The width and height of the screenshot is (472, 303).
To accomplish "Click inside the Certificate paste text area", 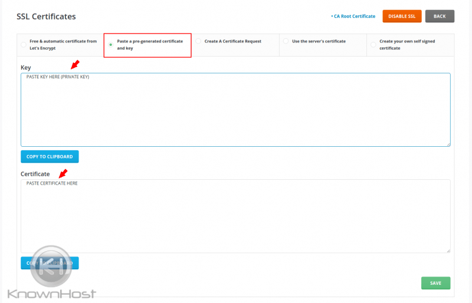I will pos(235,216).
